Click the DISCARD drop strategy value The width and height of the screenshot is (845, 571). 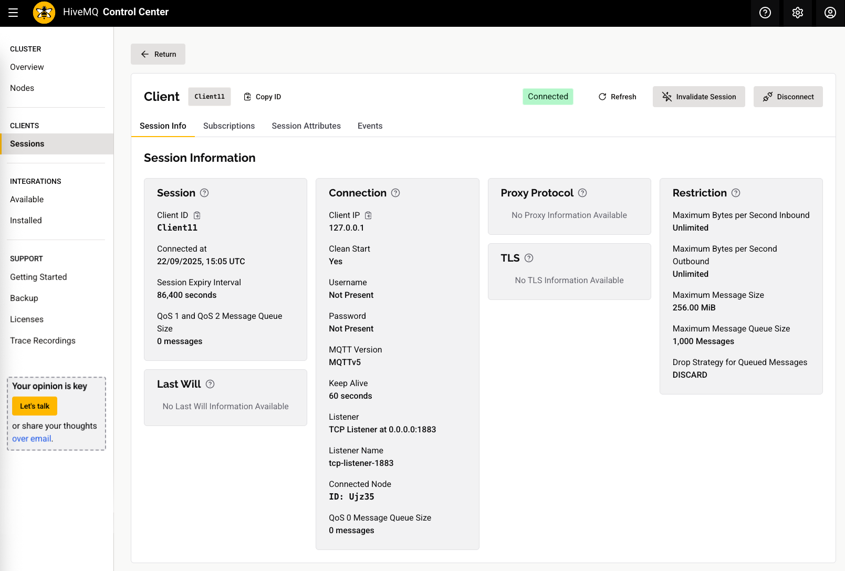(690, 375)
